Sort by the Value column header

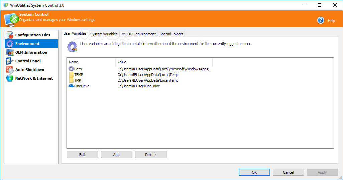pos(164,62)
